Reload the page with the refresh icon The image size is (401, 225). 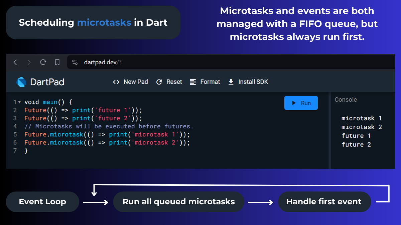[43, 62]
